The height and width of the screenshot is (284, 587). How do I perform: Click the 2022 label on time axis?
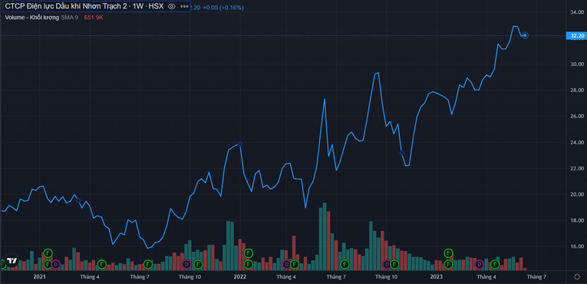click(239, 277)
